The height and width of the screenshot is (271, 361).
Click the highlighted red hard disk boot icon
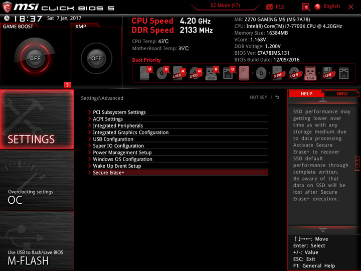tap(244, 73)
